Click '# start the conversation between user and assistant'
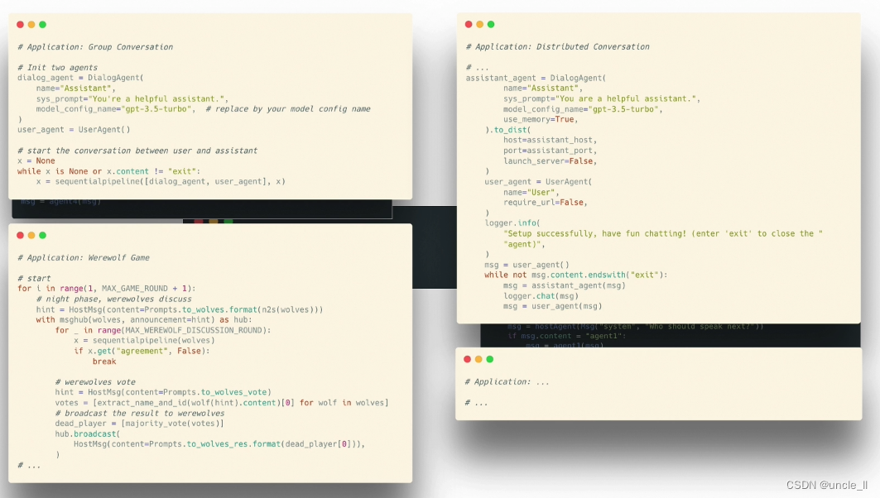This screenshot has width=880, height=498. [x=137, y=151]
